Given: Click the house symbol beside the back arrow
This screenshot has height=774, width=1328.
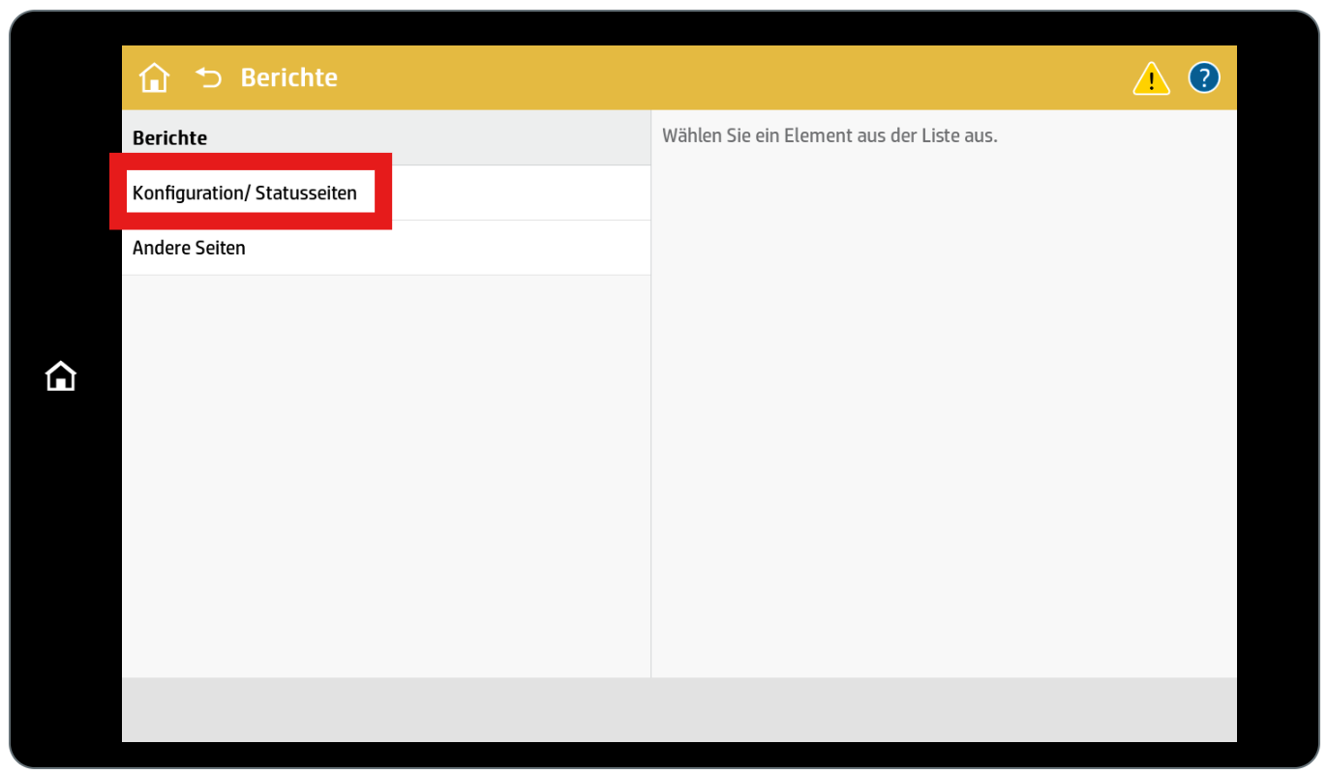Looking at the screenshot, I should pyautogui.click(x=154, y=77).
